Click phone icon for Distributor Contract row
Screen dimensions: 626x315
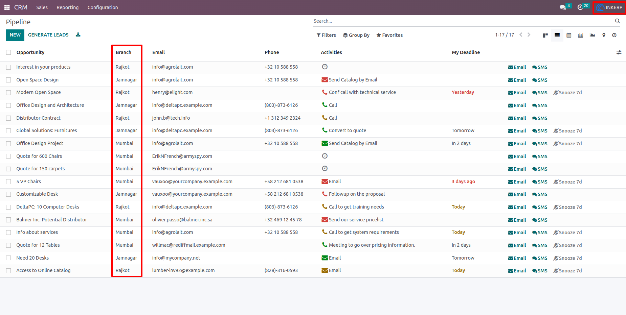pyautogui.click(x=325, y=118)
